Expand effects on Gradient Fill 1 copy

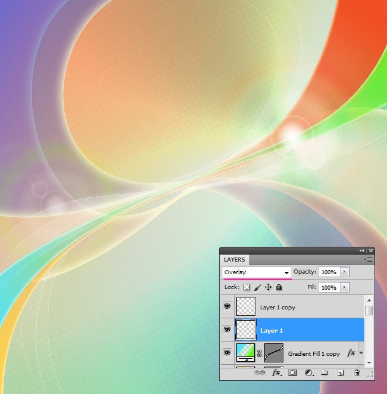[361, 353]
